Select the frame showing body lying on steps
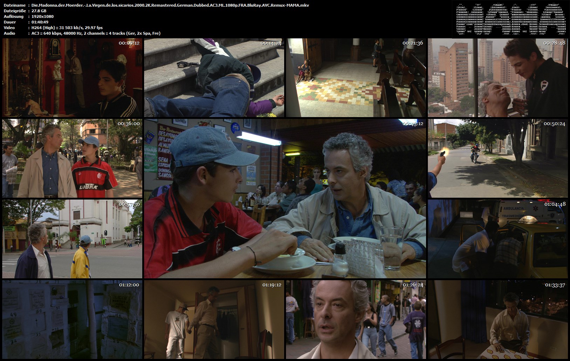570x361 pixels. (214, 77)
